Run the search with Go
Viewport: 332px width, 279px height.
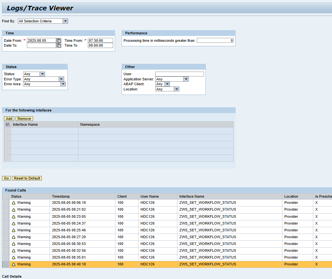tap(6, 178)
